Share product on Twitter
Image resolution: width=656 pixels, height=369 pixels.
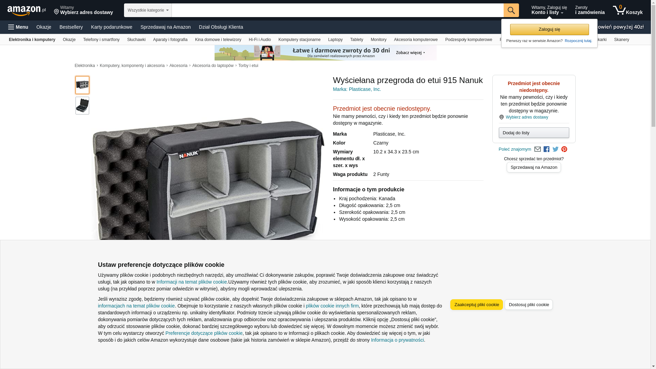tap(556, 149)
